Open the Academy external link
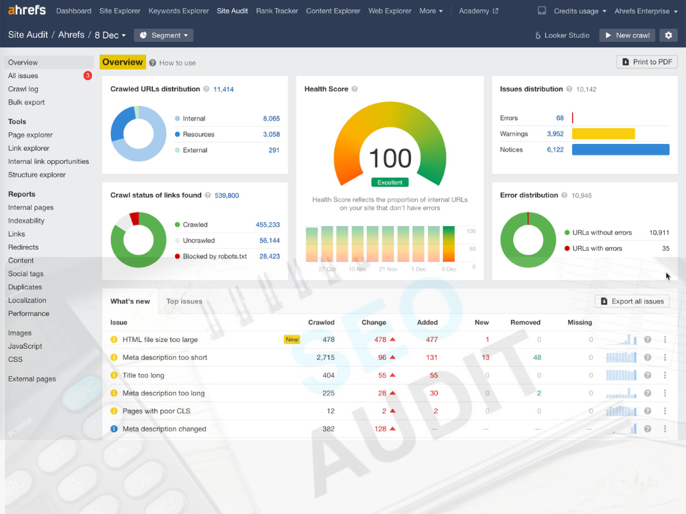Screen dimensions: 686x514 [478, 11]
